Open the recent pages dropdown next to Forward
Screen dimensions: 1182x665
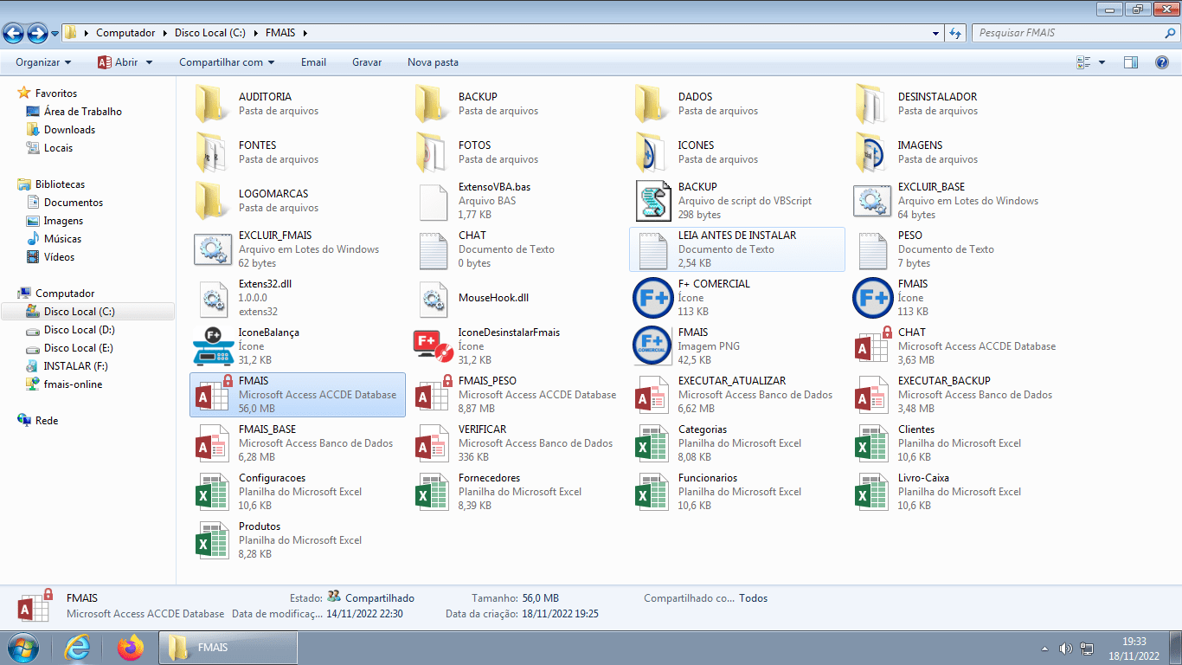pyautogui.click(x=55, y=34)
